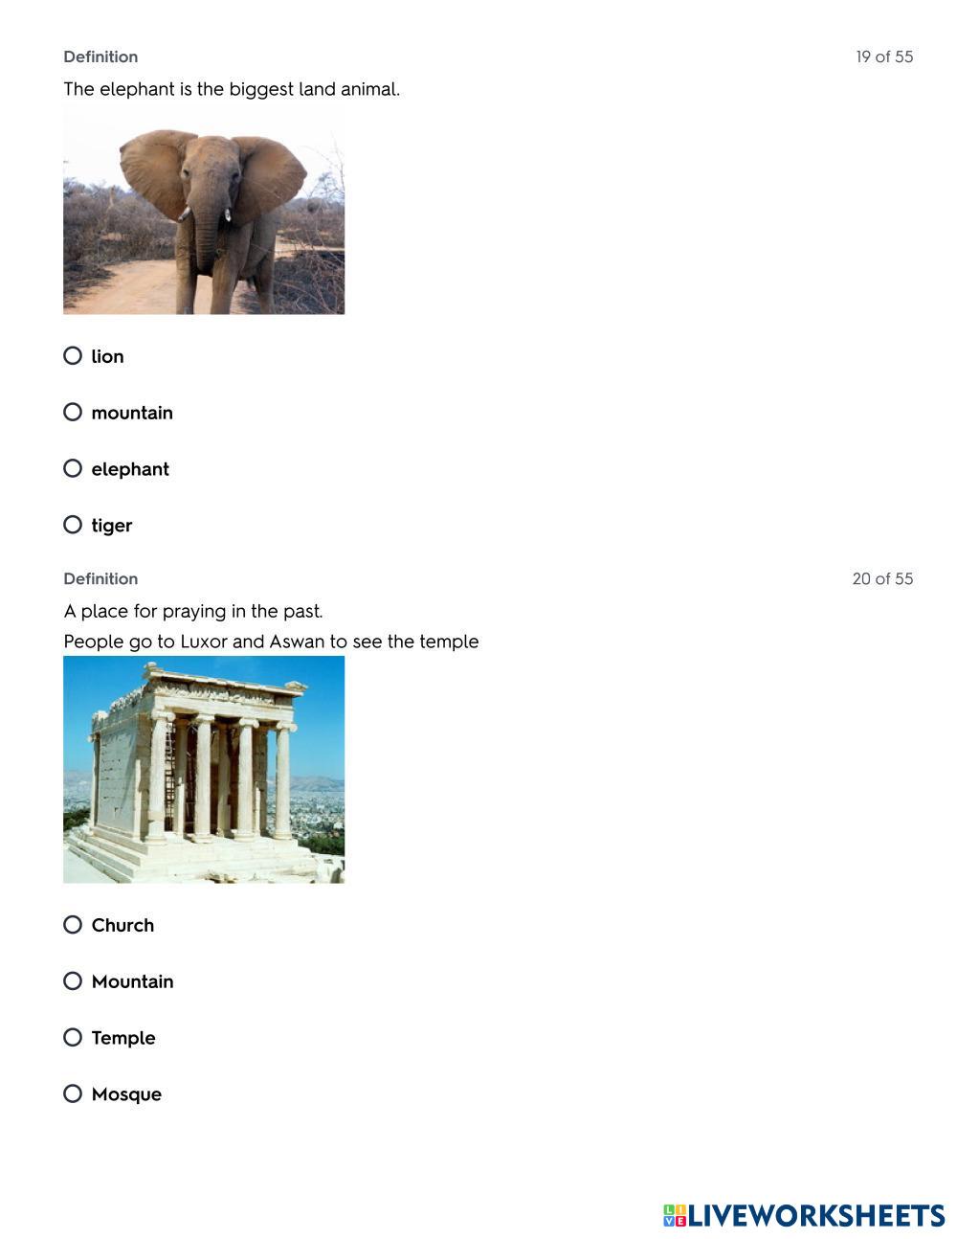Click the sentence about Luxor and Aswan
Viewport: 957px width, 1239px height.
pyautogui.click(x=271, y=642)
